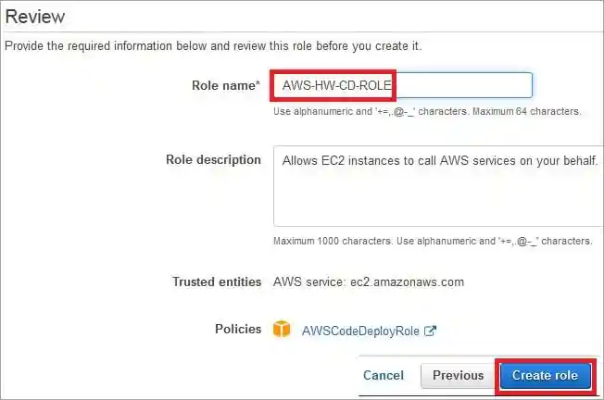Screen dimensions: 604x400
Task: Click the Role description label
Action: [x=213, y=159]
